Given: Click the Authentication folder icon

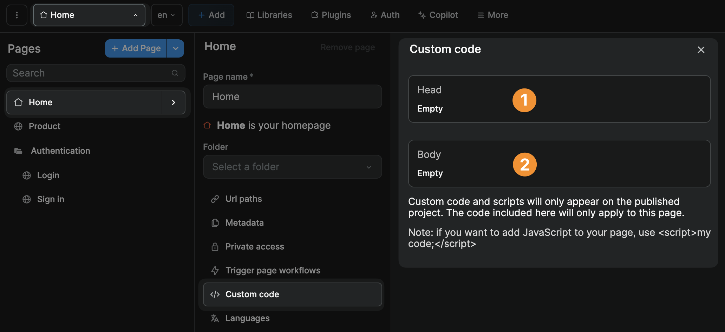Looking at the screenshot, I should 18,151.
